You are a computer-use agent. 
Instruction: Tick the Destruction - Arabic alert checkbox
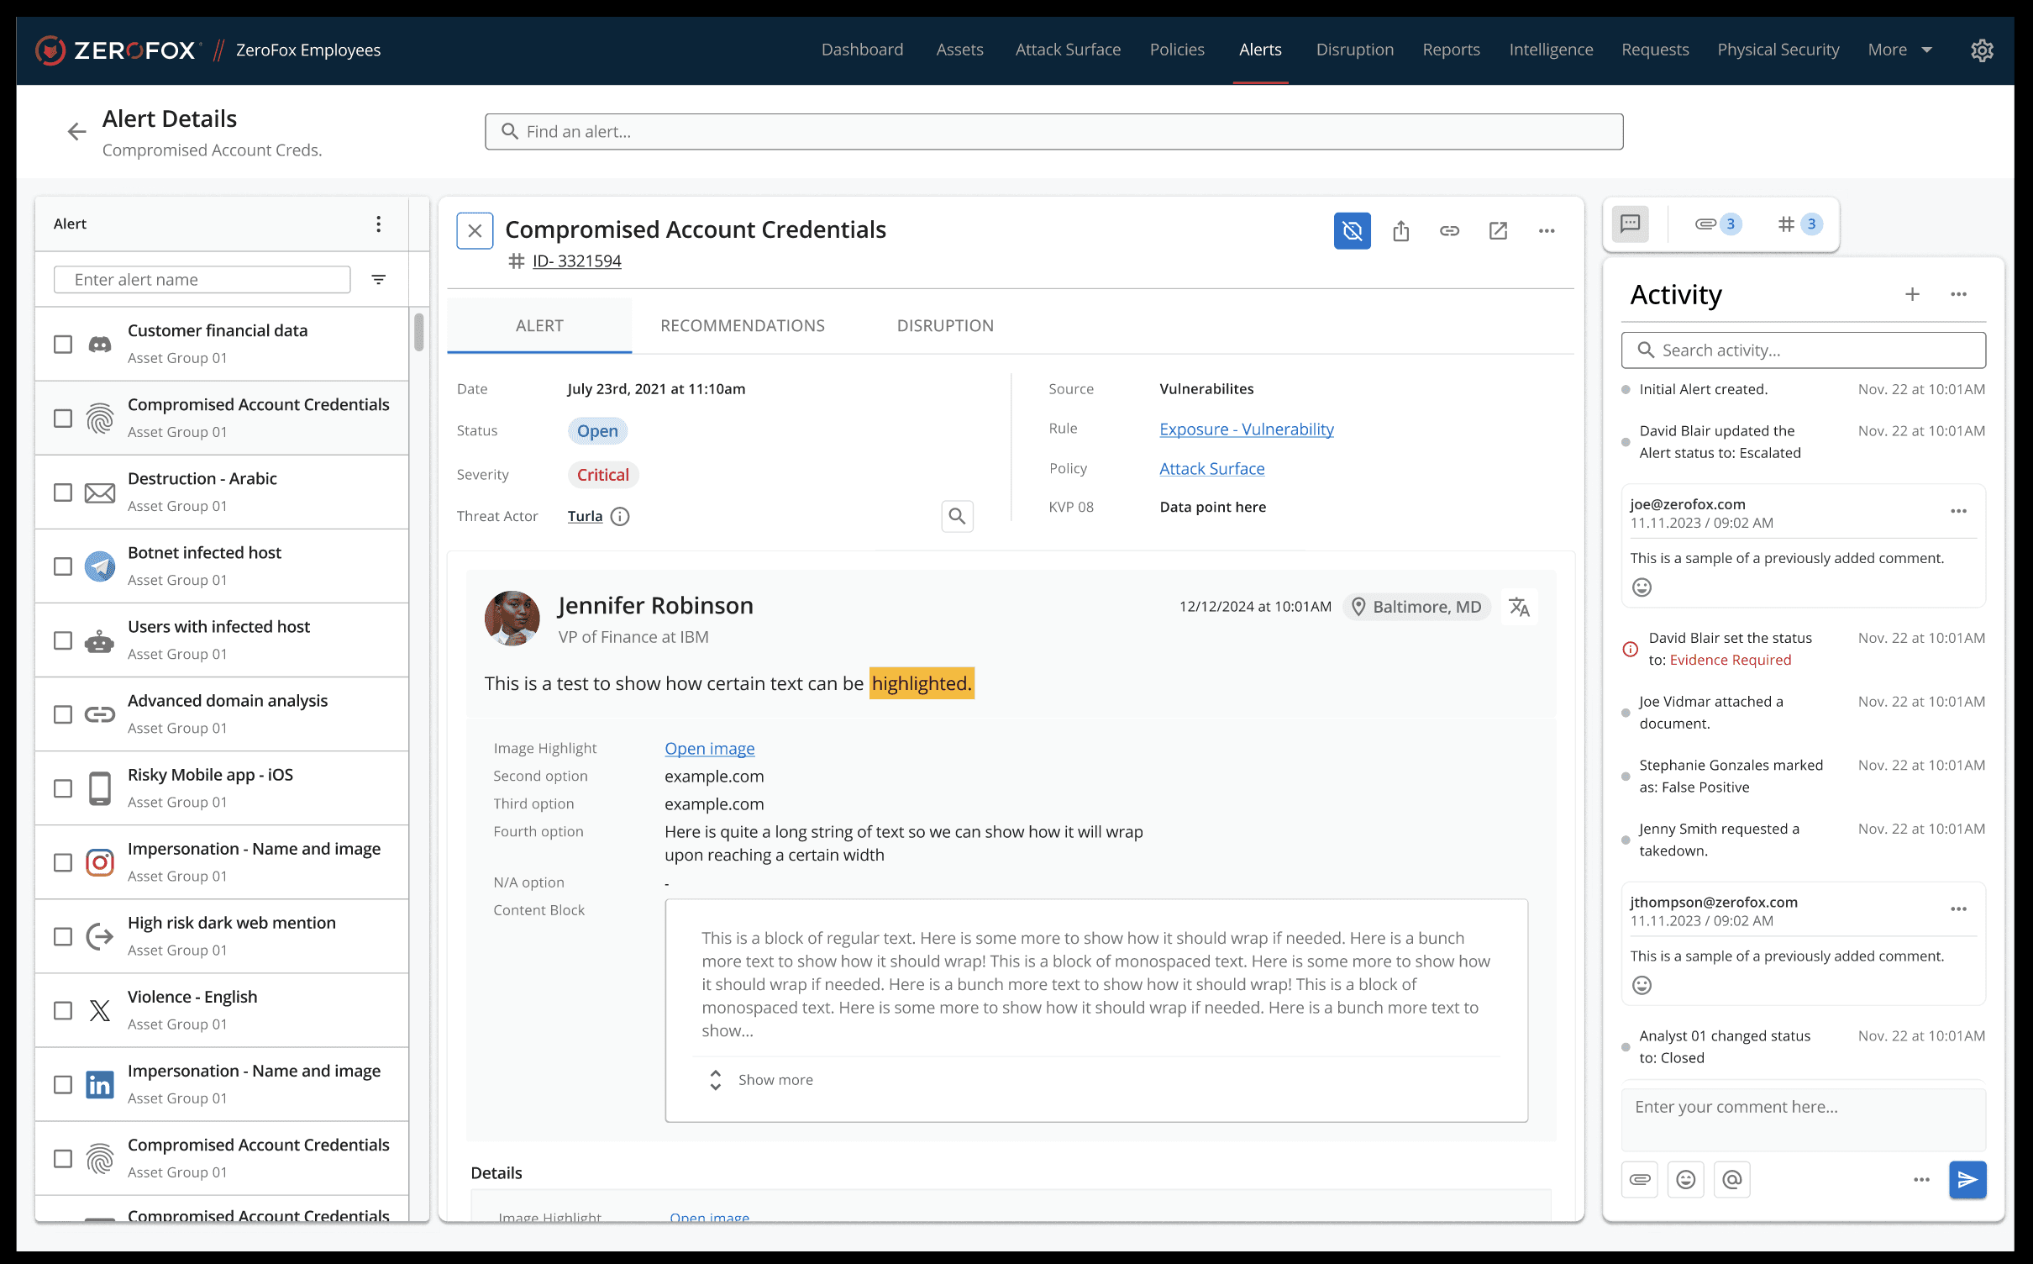(x=63, y=492)
